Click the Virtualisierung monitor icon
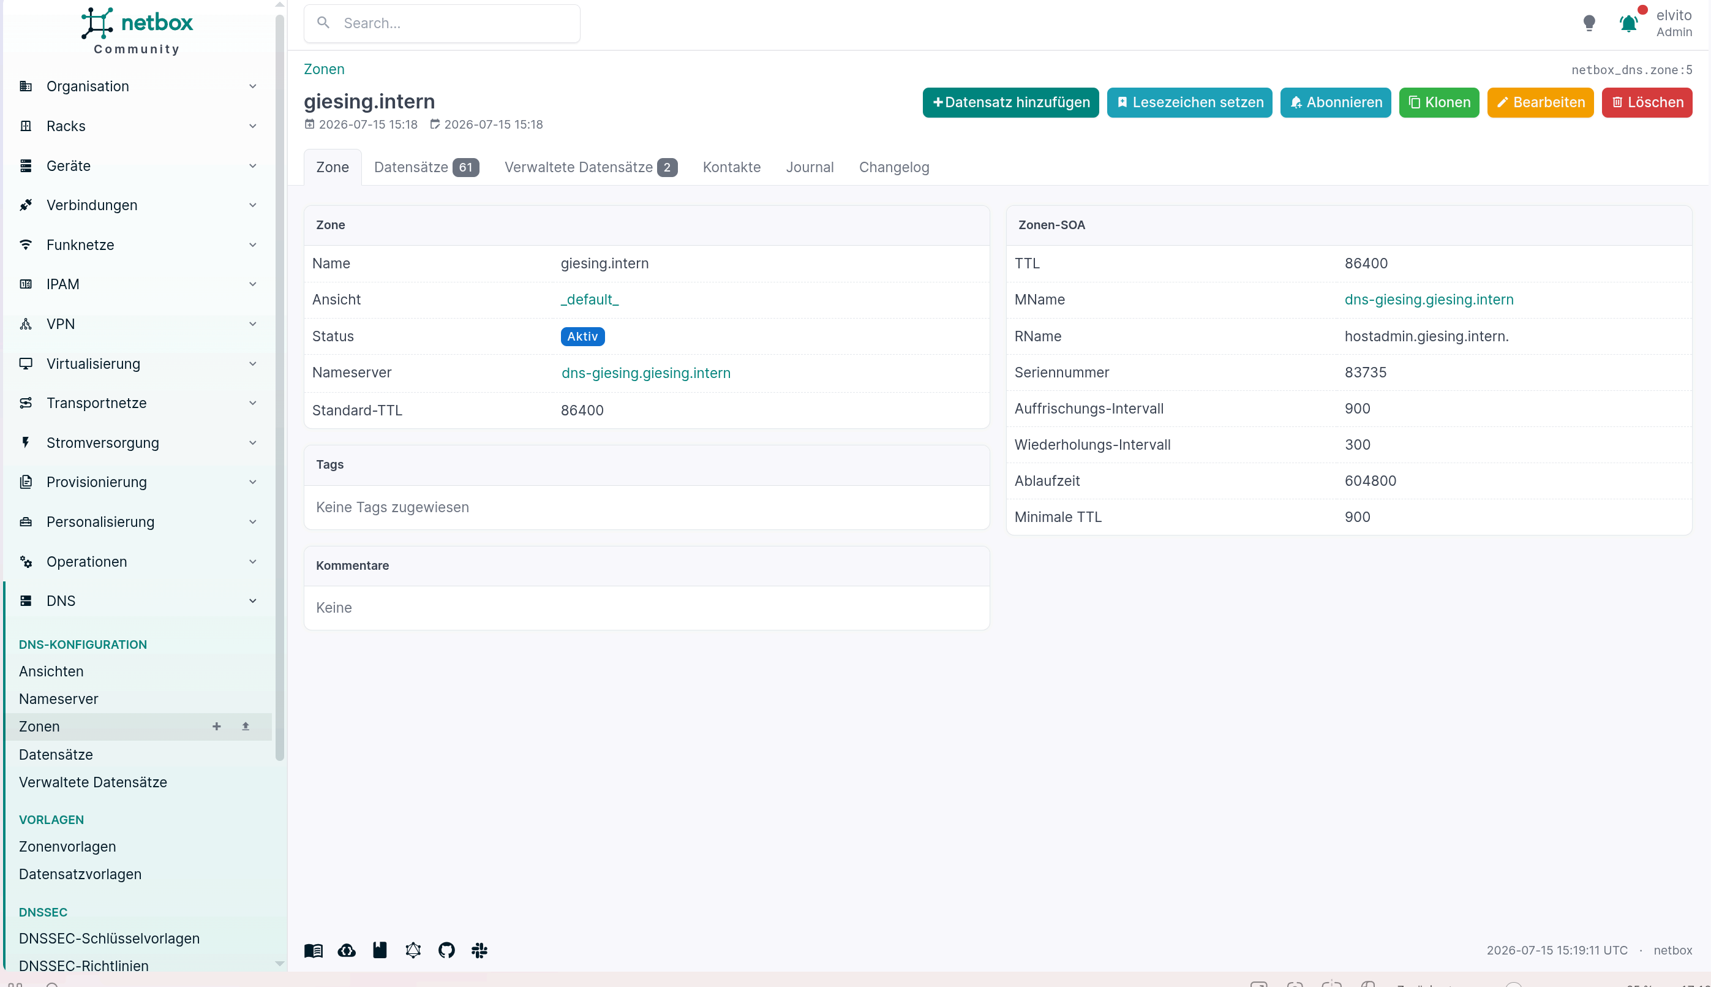1711x987 pixels. click(x=26, y=364)
